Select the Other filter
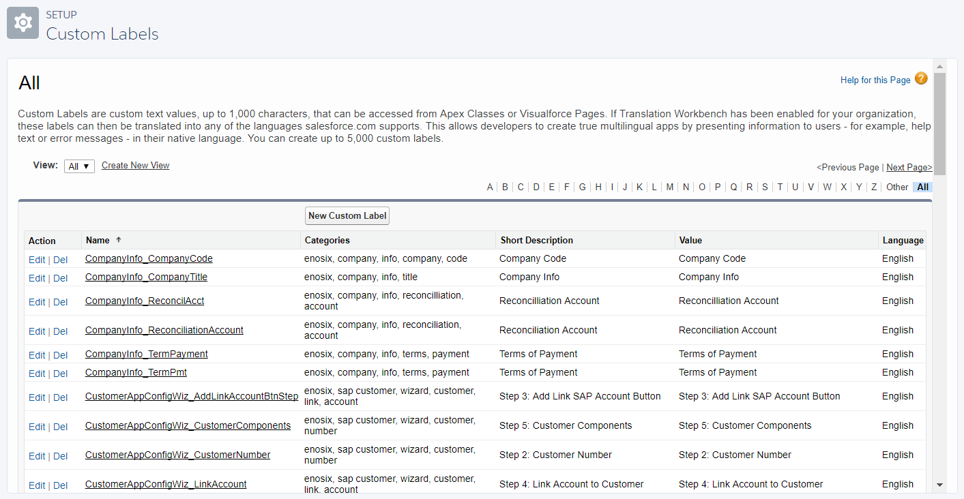Image resolution: width=964 pixels, height=499 pixels. click(897, 187)
